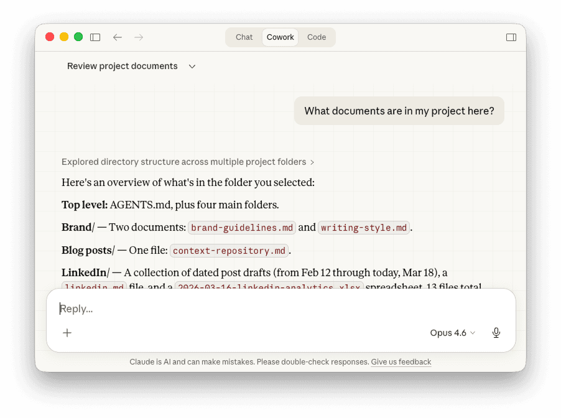Switch to the Chat tab

click(243, 37)
